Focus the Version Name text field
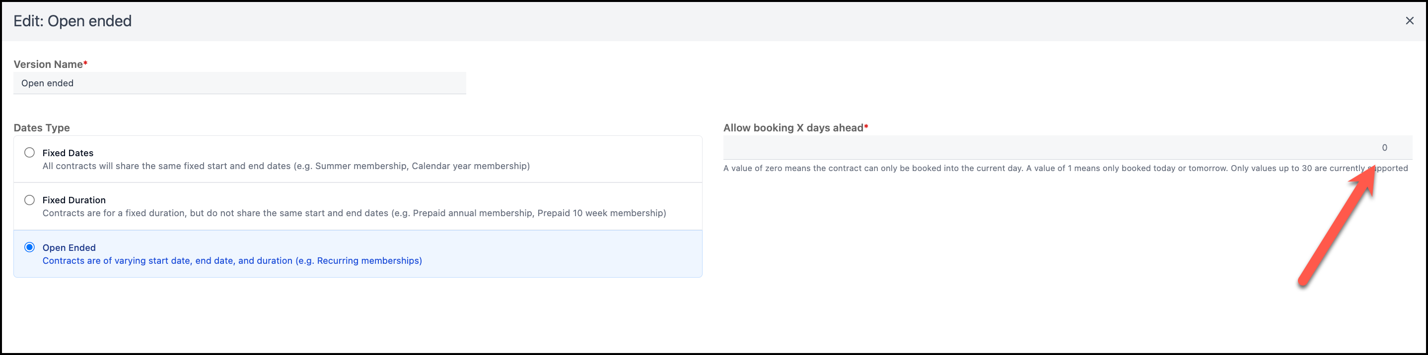Screen dimensions: 1428x355 click(x=239, y=83)
